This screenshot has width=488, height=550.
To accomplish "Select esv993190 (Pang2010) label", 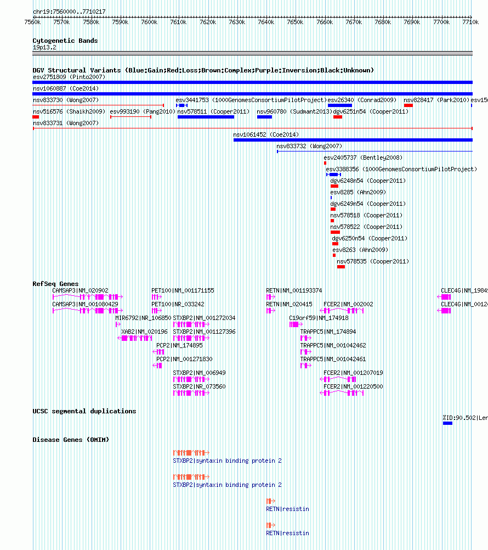I will click(x=143, y=111).
